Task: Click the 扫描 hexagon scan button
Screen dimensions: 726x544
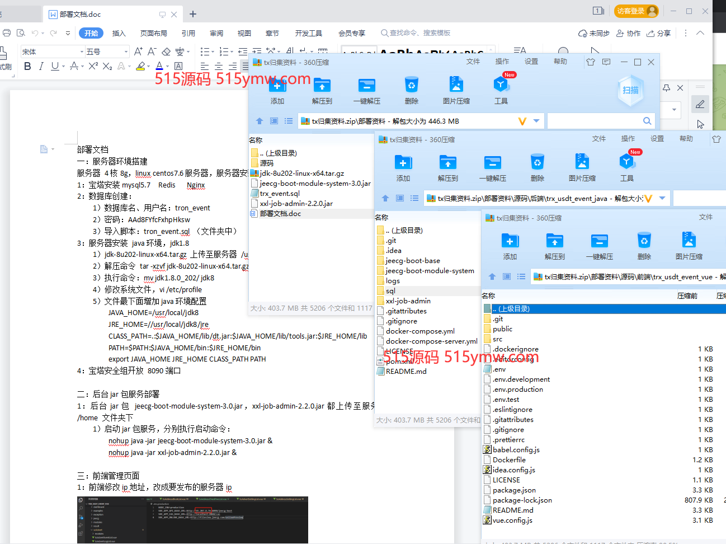Action: [x=630, y=90]
